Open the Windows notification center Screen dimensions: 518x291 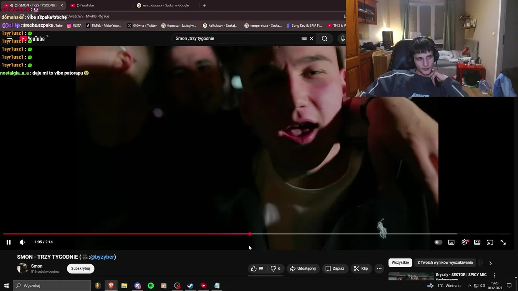click(510, 286)
